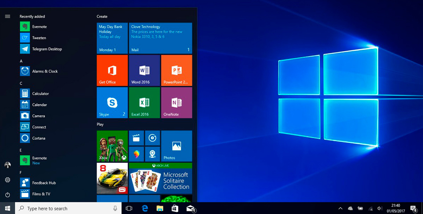
Task: Click the small Films & TV clapperboard tile
Action: [x=137, y=138]
